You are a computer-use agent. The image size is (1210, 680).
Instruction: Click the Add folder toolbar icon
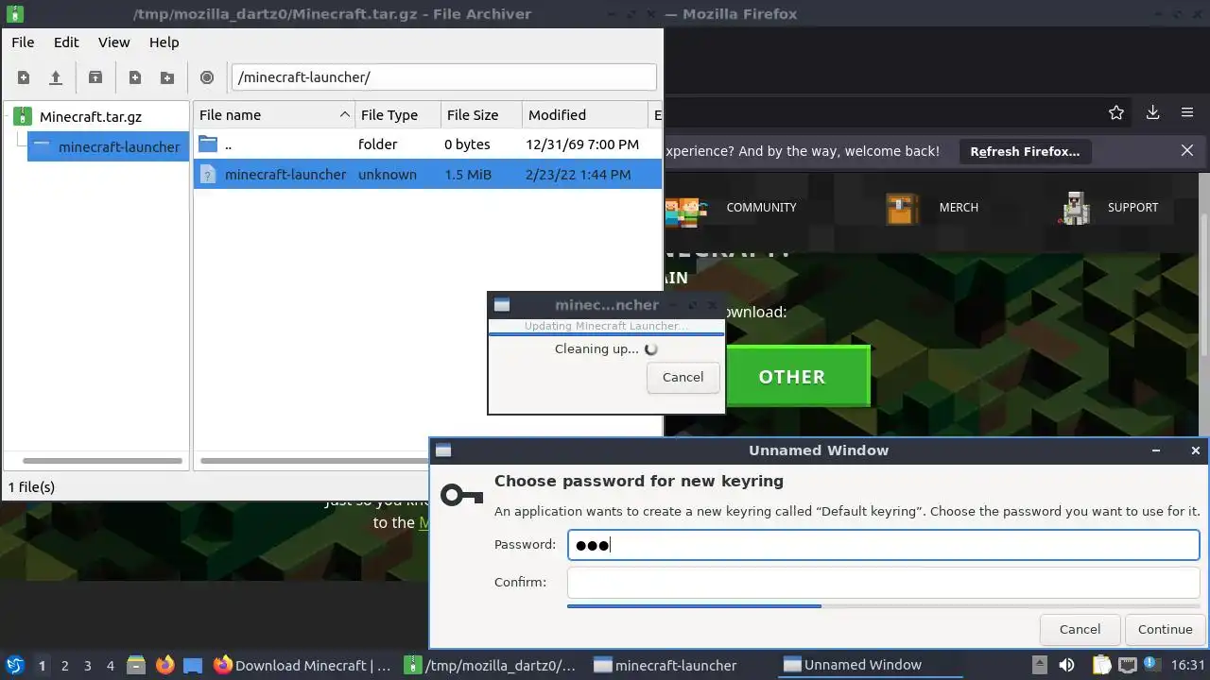tap(167, 77)
